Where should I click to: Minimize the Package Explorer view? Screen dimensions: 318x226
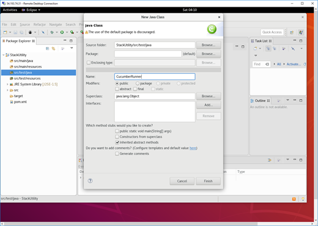(x=65, y=40)
